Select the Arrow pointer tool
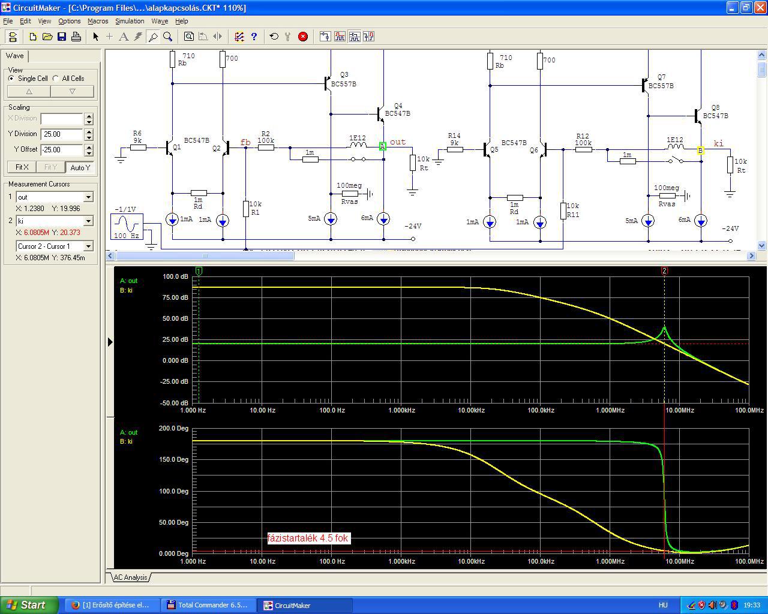 (95, 37)
